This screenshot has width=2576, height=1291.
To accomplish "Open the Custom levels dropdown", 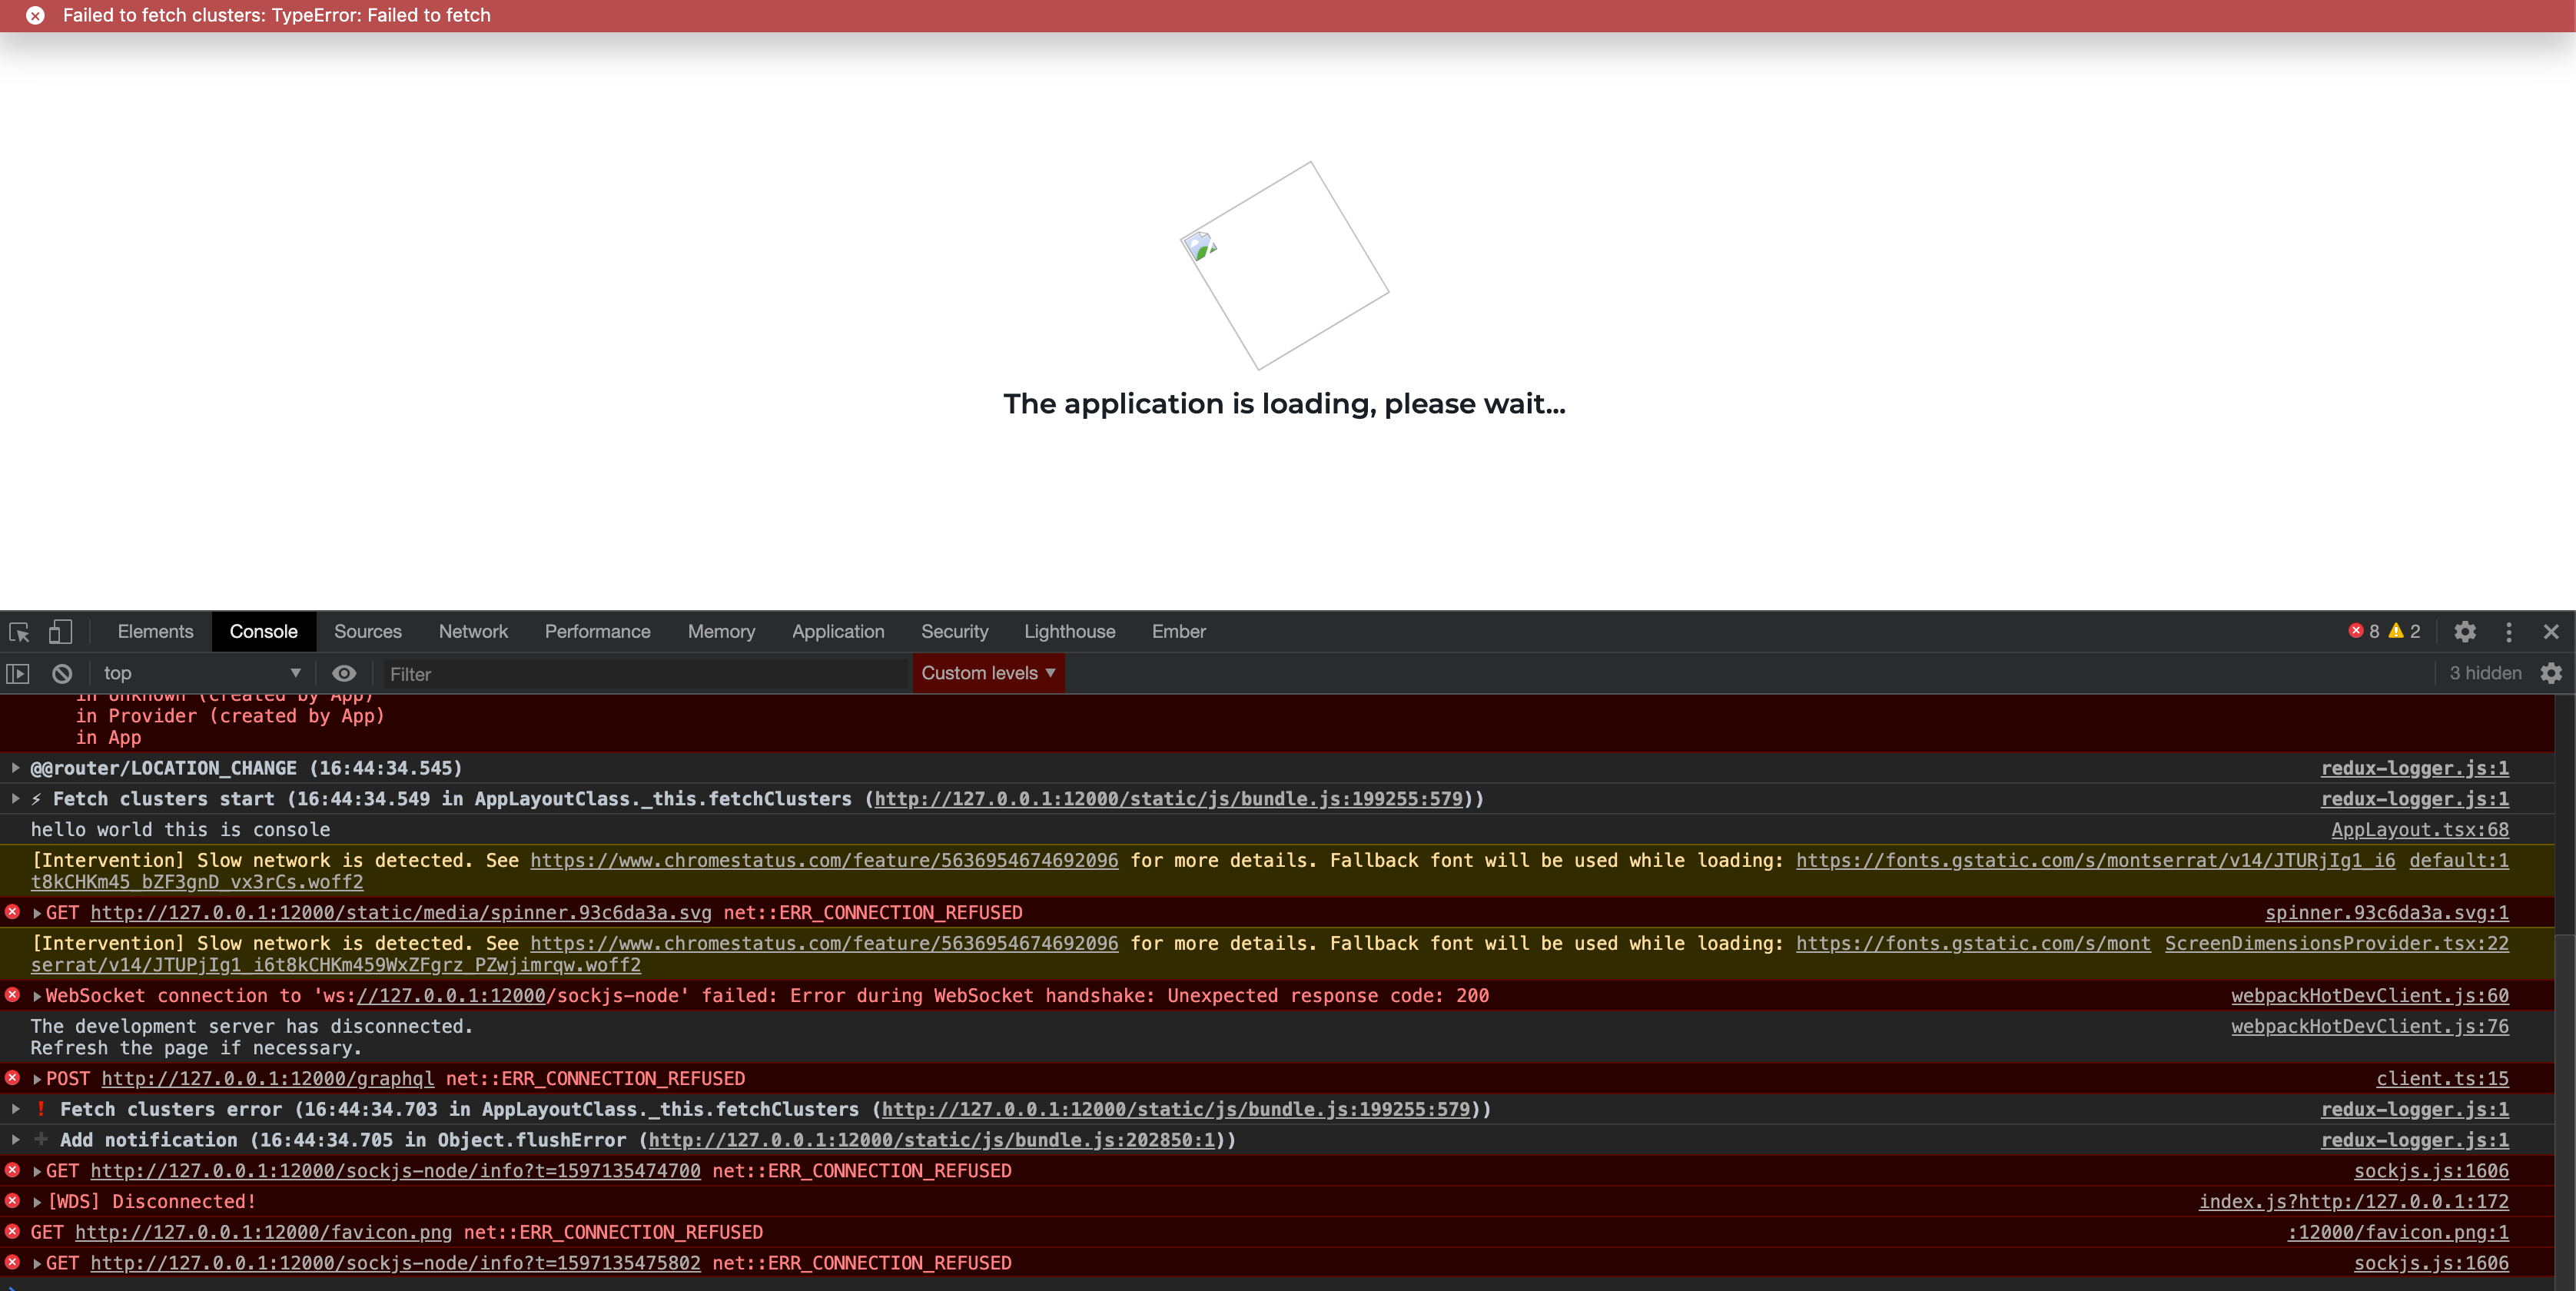I will [988, 673].
